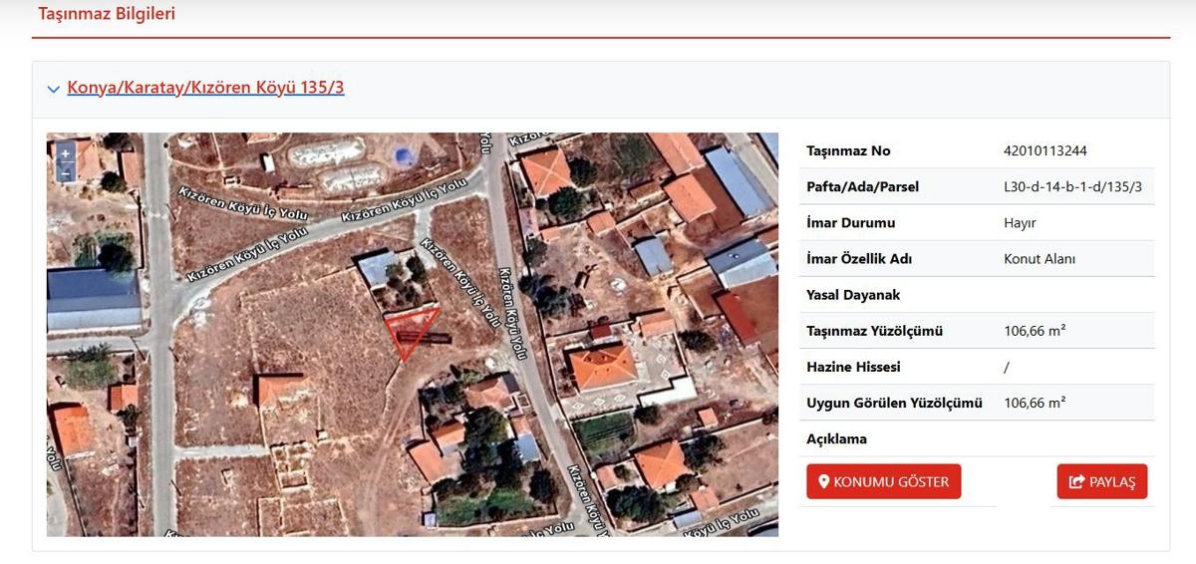Viewport: 1196px width, 564px height.
Task: Click the Taşınmaz No value 42010113244
Action: (x=1045, y=151)
